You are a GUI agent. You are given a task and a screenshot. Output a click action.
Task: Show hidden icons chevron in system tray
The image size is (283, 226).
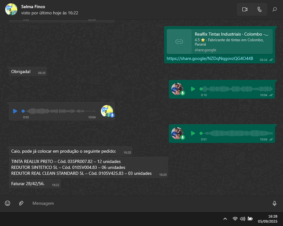[225, 219]
